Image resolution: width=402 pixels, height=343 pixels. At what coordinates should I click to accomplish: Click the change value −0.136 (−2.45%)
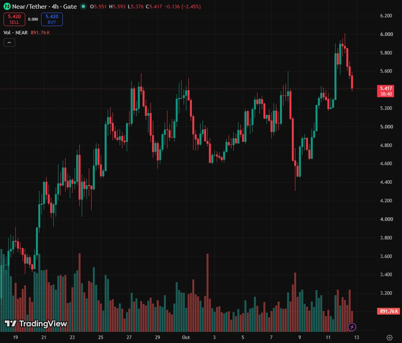(x=182, y=6)
